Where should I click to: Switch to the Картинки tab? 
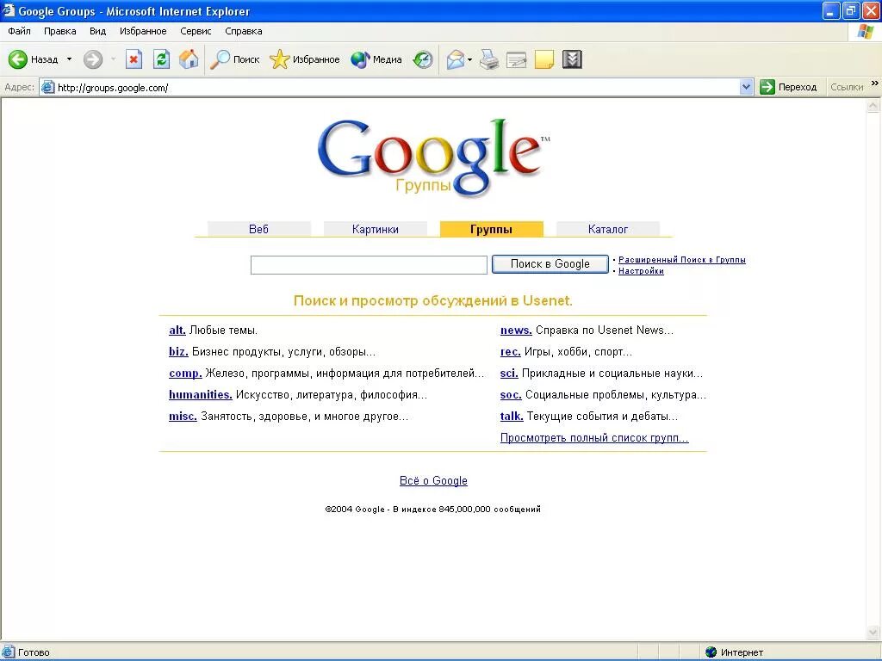coord(376,229)
